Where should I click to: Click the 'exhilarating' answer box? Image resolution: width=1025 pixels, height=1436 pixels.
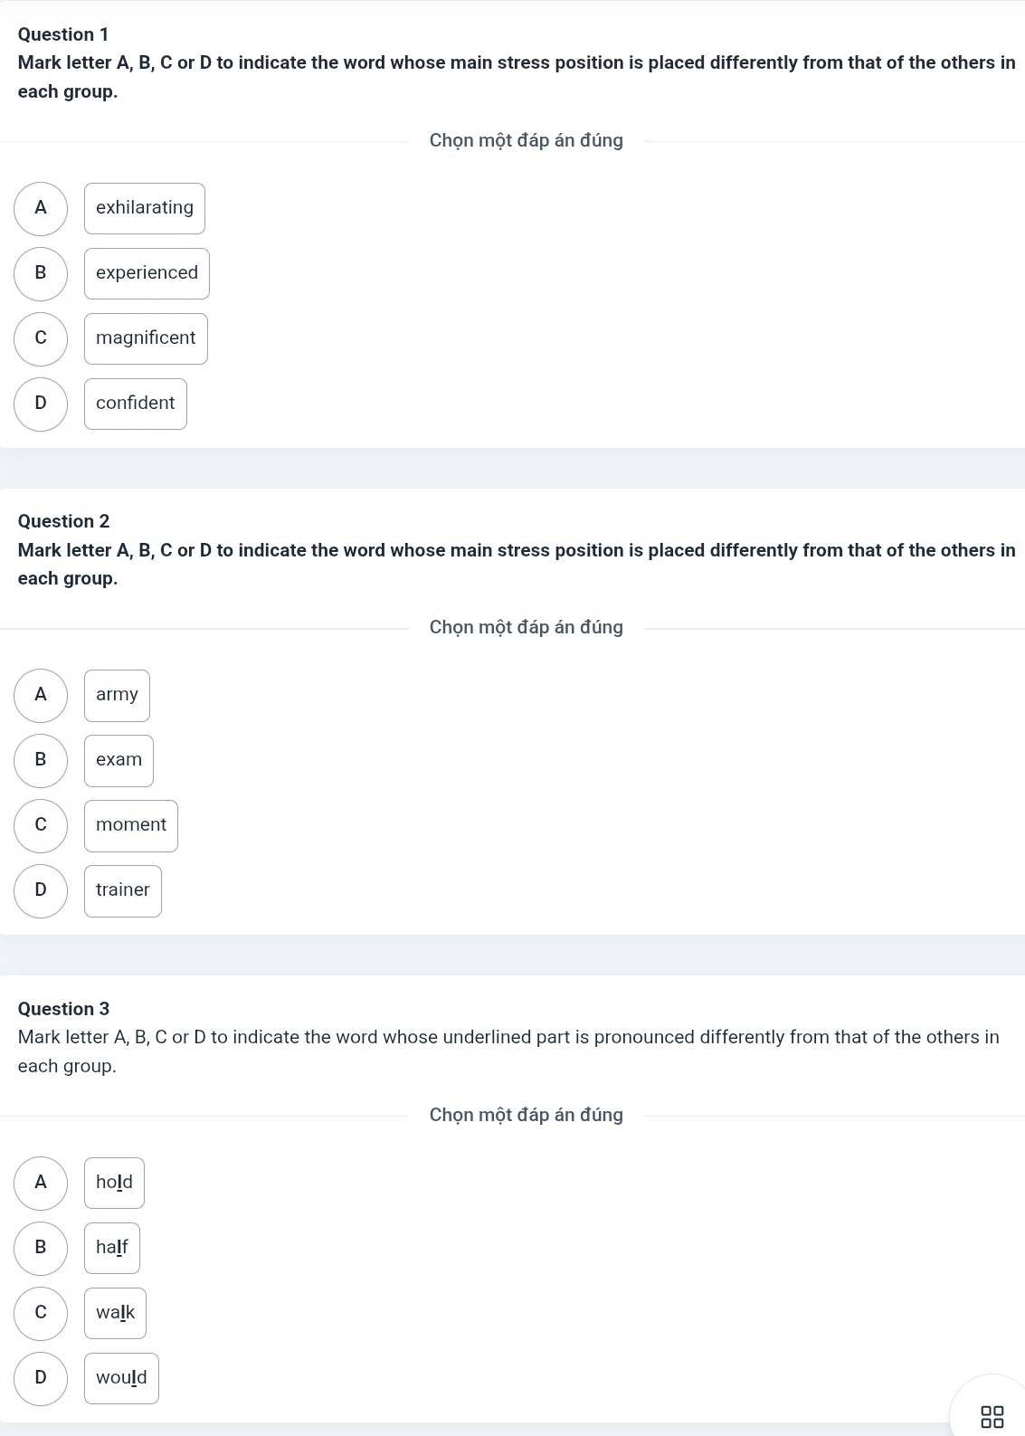(145, 209)
